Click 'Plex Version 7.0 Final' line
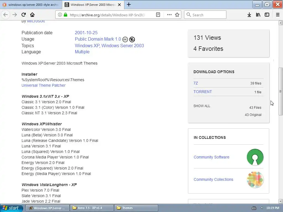Screen dimensions: 283x212 40,190
